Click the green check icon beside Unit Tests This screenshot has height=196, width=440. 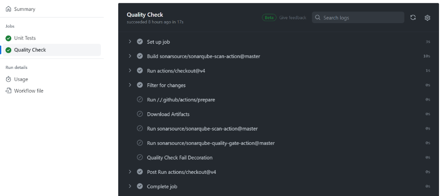tap(8, 38)
